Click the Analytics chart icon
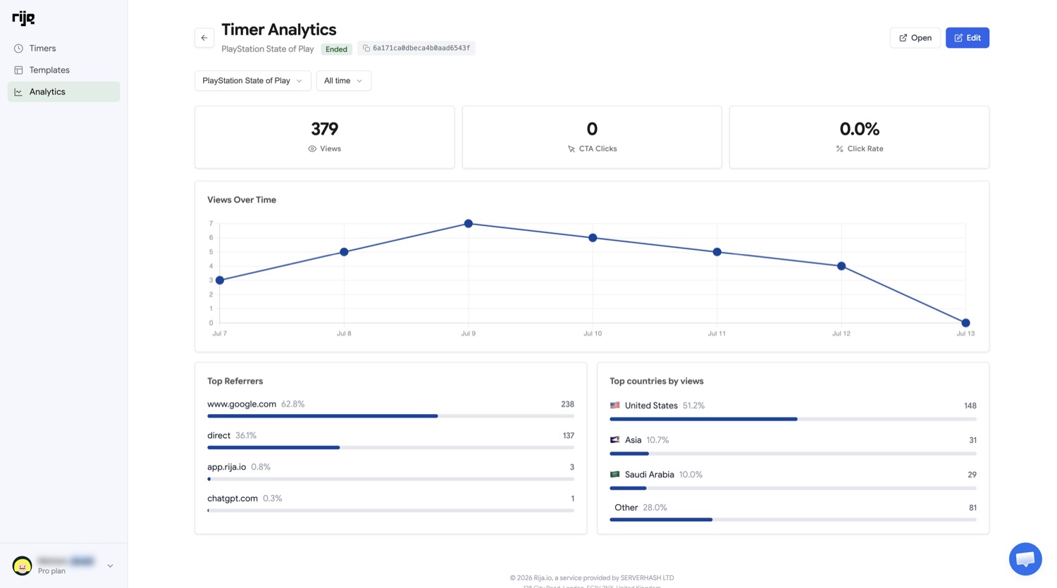The image size is (1057, 588). (18, 92)
